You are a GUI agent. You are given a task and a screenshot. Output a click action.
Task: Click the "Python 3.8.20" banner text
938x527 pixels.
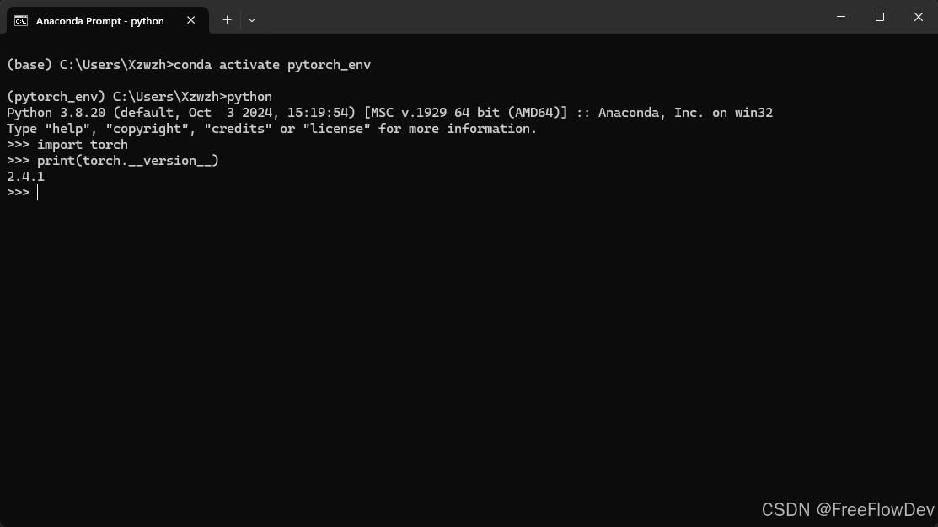click(x=56, y=113)
